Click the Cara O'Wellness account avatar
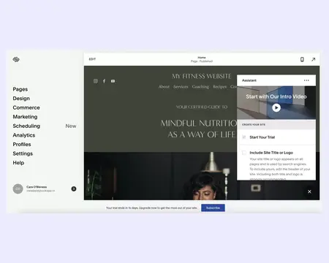This screenshot has width=329, height=263. (18, 188)
